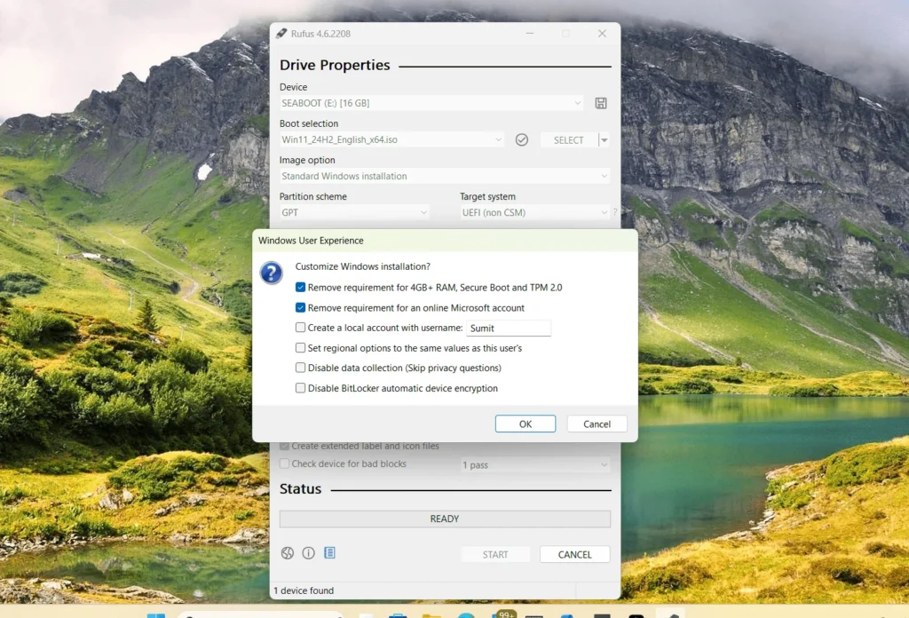Click the SELECT button for boot image
The height and width of the screenshot is (618, 909).
568,139
